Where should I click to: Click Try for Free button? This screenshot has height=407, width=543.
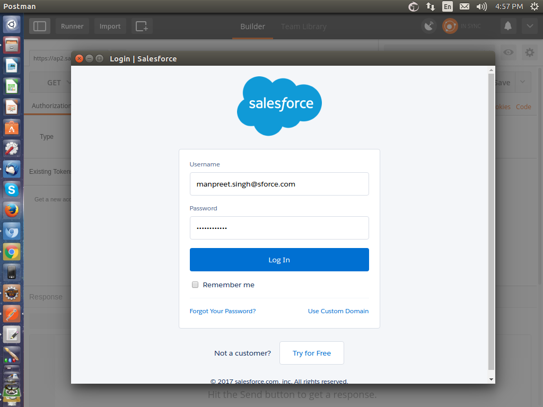pyautogui.click(x=312, y=353)
